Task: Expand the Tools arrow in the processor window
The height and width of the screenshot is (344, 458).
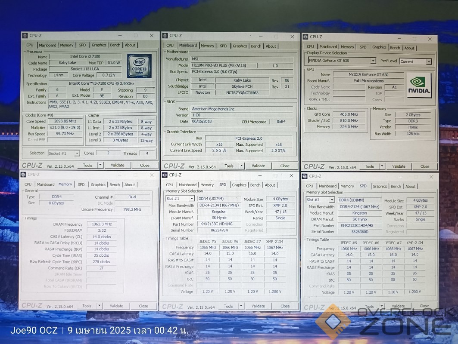Action: pyautogui.click(x=100, y=165)
